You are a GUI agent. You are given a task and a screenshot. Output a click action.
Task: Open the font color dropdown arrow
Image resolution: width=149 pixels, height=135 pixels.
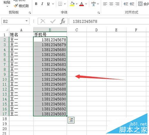tap(86, 4)
